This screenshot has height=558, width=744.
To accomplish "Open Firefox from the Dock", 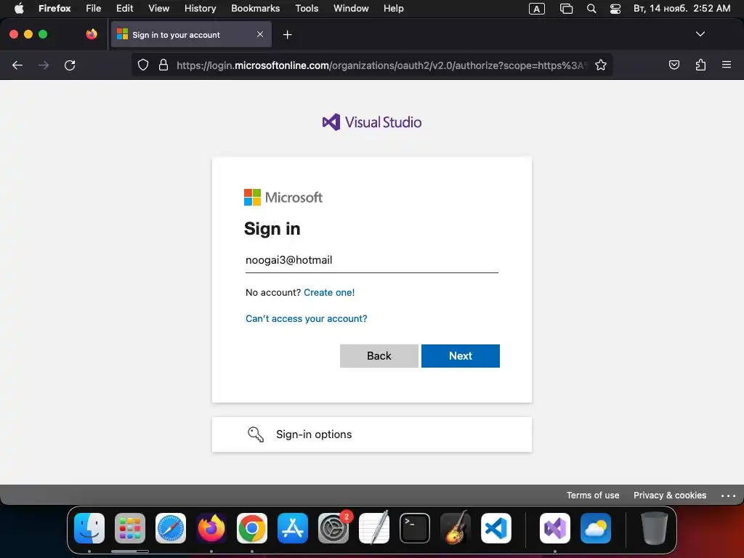I will [211, 528].
